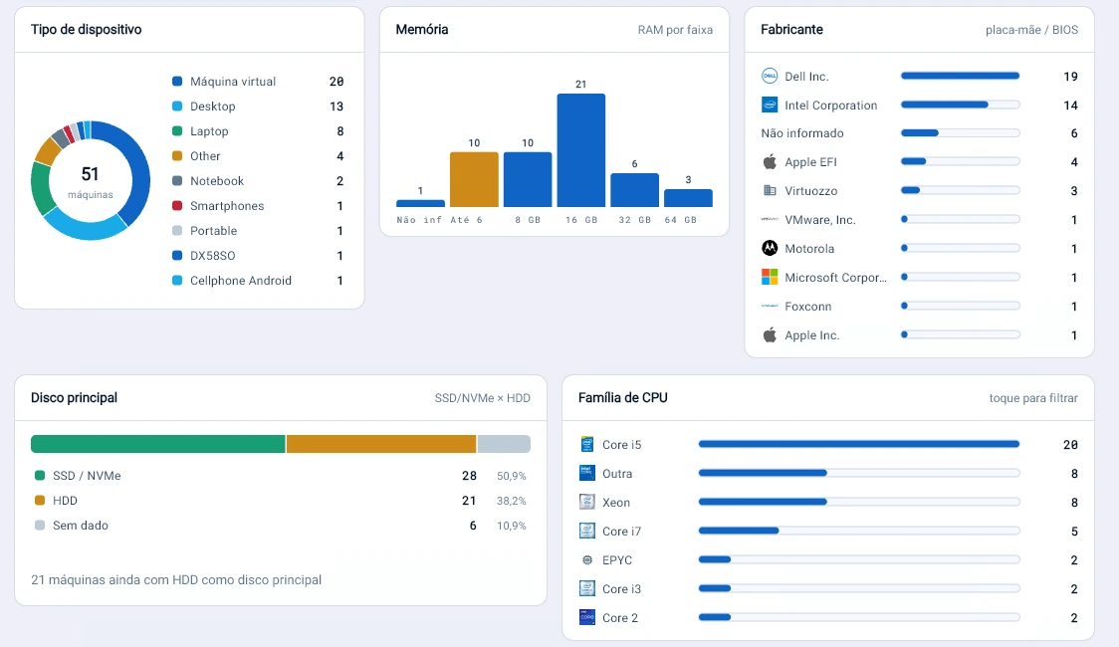Click the Desktop legend color swatch
Image resolution: width=1119 pixels, height=647 pixels.
[x=177, y=107]
